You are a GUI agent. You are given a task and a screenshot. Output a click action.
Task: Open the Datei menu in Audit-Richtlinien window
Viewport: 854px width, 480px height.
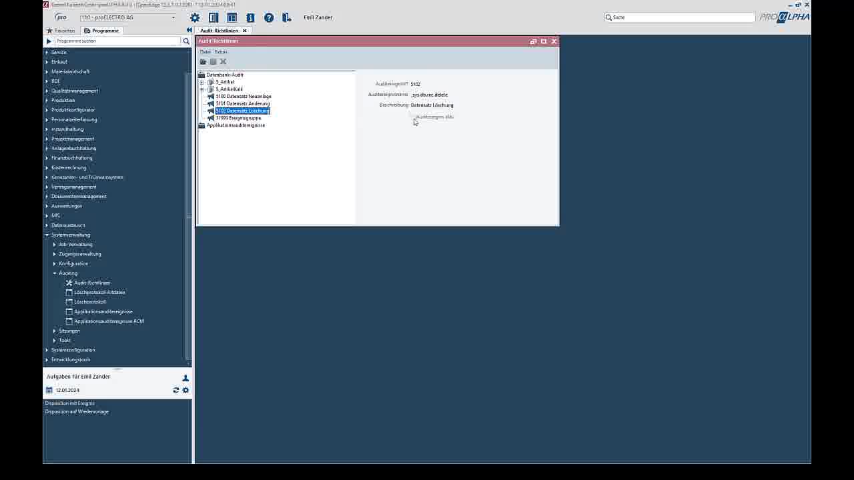205,52
